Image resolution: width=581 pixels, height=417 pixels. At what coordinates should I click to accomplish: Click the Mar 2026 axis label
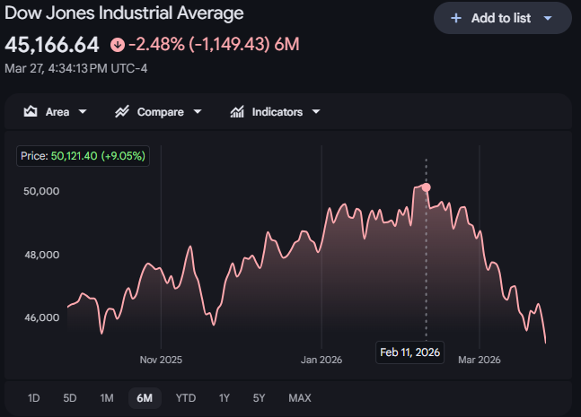coord(480,360)
